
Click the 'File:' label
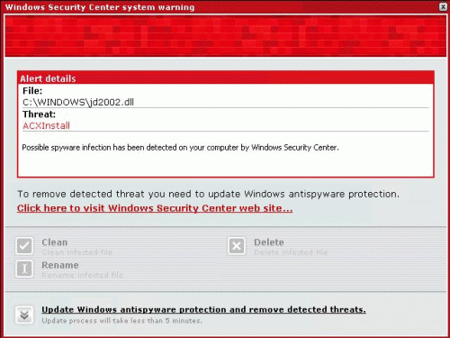pos(32,91)
